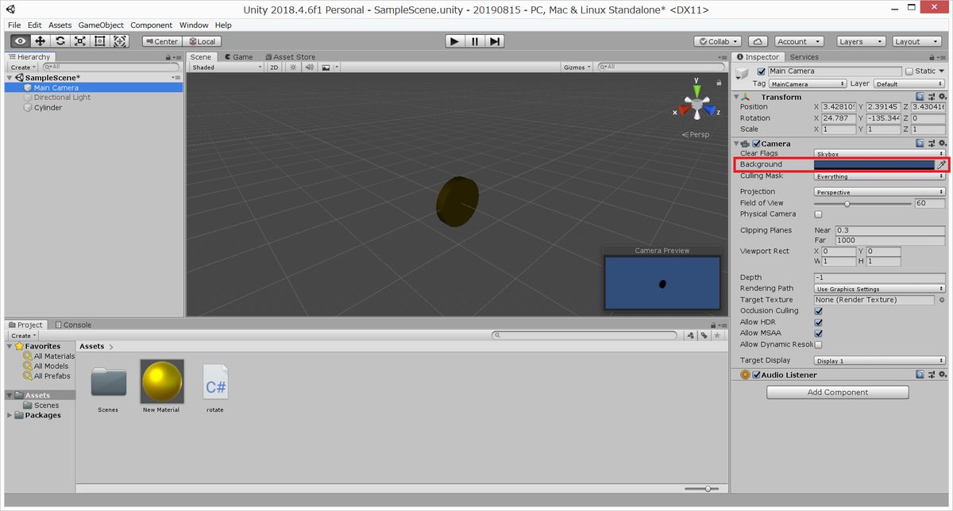Viewport: 953px width, 511px height.
Task: Click the Inspector panel lock icon
Action: coord(932,57)
